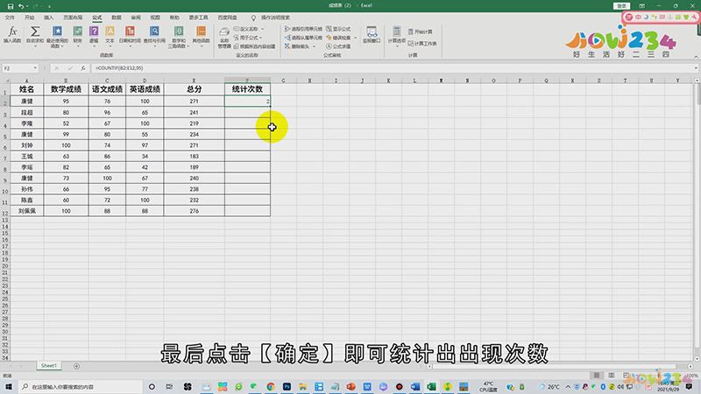Switch to the Page Layout ribbon tab
This screenshot has height=394, width=701.
point(73,18)
